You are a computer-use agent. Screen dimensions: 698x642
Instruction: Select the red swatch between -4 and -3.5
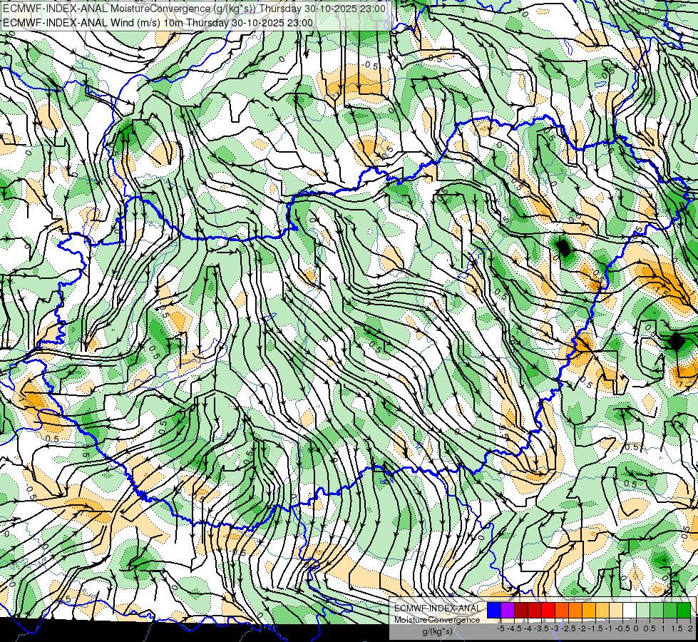coord(535,611)
